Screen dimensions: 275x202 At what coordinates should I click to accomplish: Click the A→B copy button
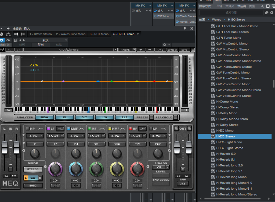point(160,50)
